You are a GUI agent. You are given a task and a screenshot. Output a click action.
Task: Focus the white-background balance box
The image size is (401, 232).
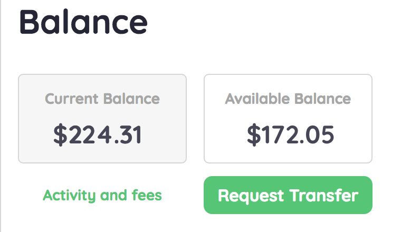(288, 119)
